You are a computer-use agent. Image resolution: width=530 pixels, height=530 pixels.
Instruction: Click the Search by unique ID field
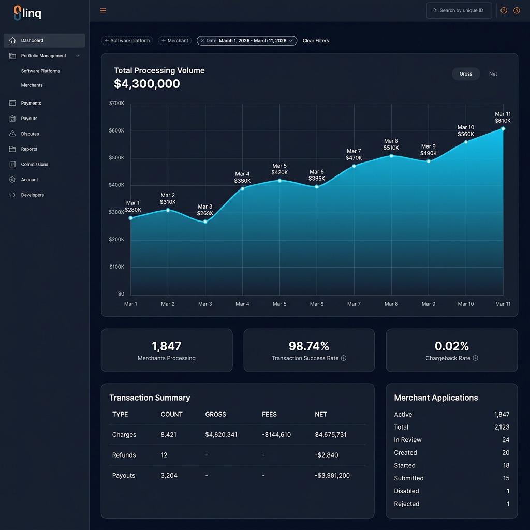pos(459,10)
